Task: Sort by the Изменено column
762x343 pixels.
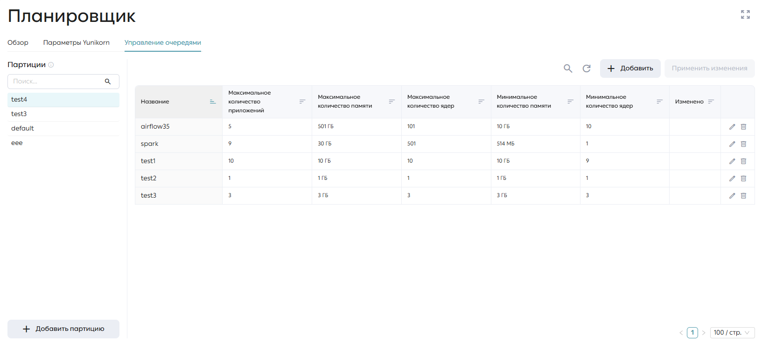Action: click(x=711, y=102)
